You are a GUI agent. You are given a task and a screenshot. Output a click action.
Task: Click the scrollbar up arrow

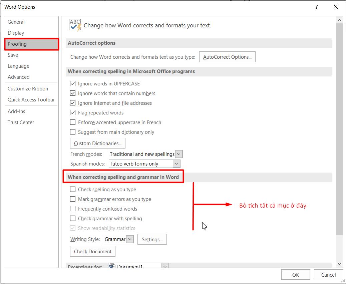coord(339,20)
